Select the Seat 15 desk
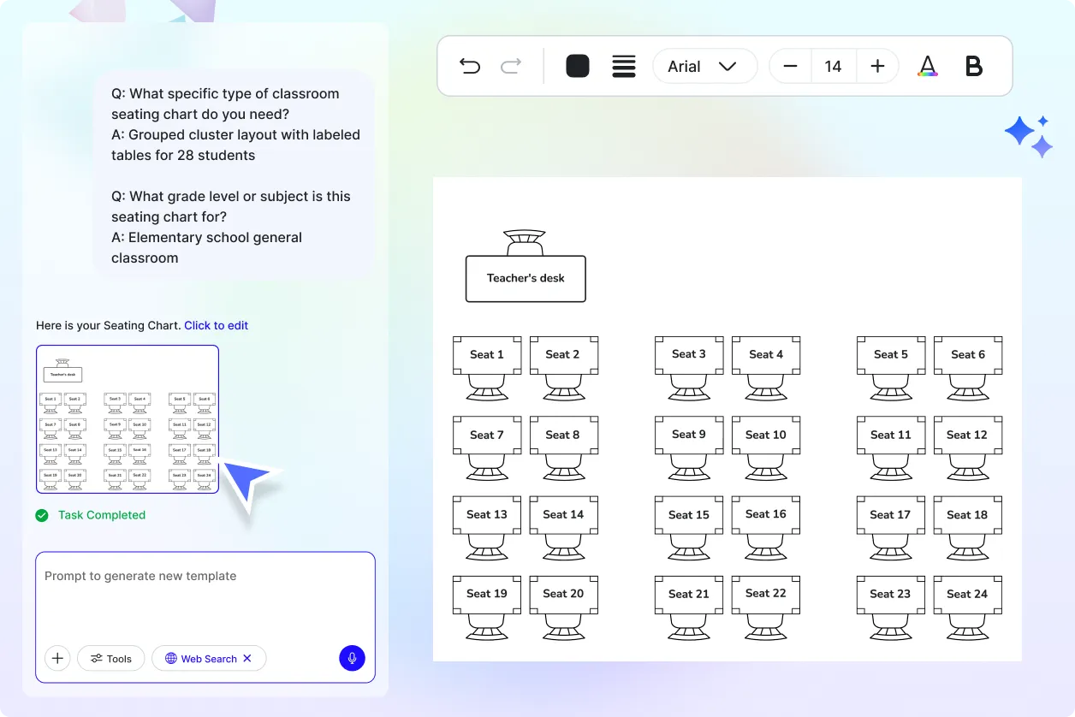The height and width of the screenshot is (717, 1075). click(689, 515)
